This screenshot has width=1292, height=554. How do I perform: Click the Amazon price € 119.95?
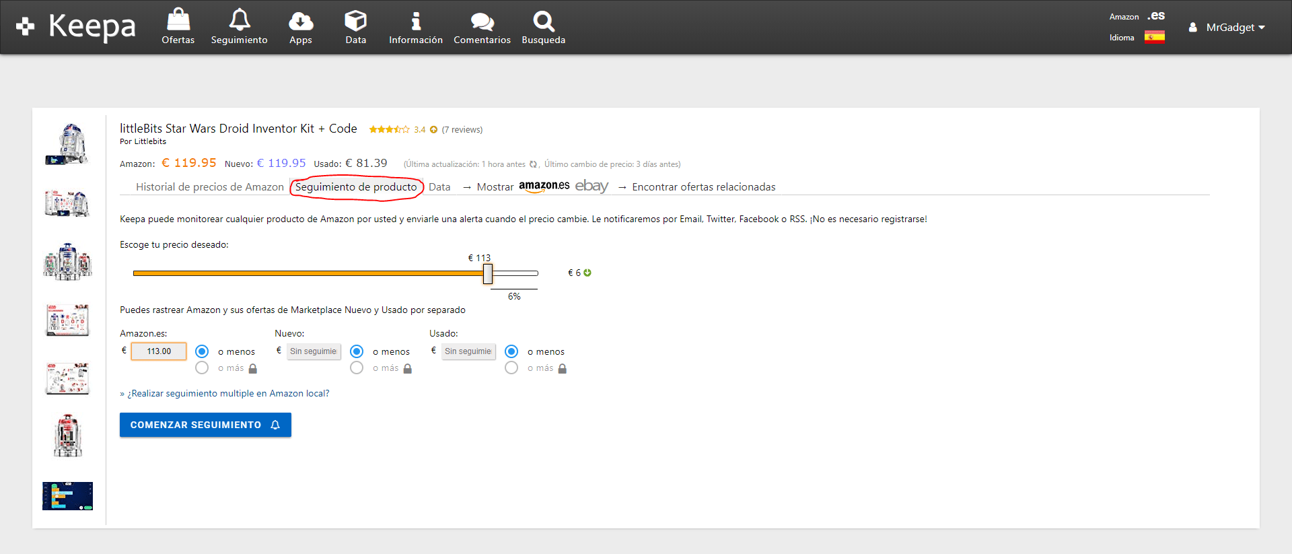[x=189, y=163]
